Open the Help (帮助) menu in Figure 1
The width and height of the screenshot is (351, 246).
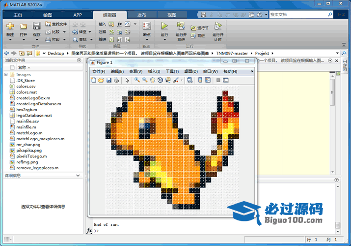point(230,71)
